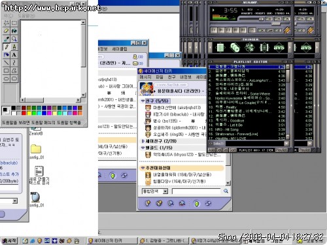Select contact with ID bs1335

coord(175,121)
